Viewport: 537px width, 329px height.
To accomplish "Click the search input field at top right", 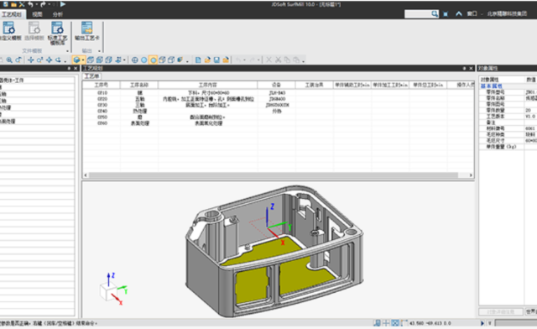I will 418,13.
